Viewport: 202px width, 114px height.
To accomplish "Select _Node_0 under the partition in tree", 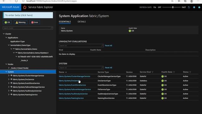I will [24, 60].
